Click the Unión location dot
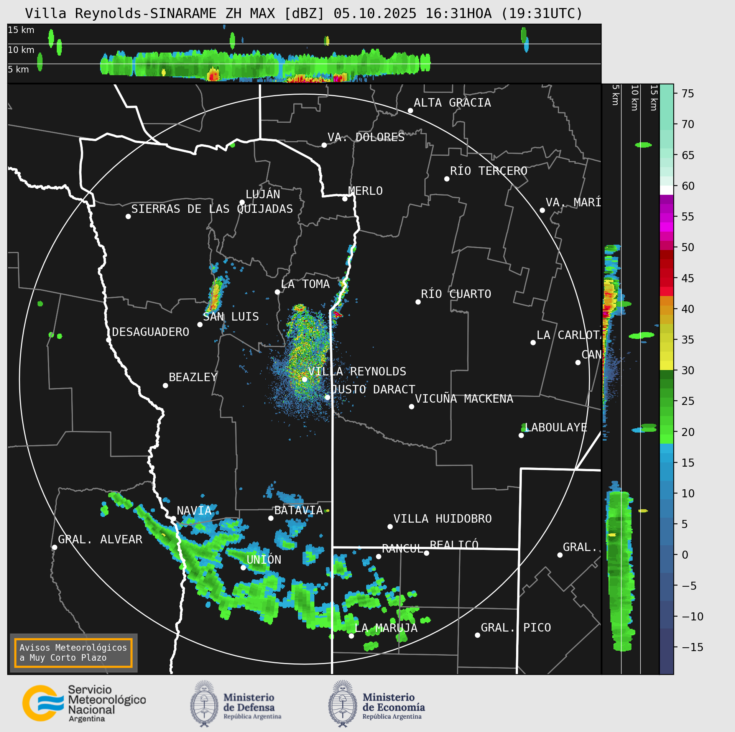Viewport: 735px width, 732px height. point(243,568)
